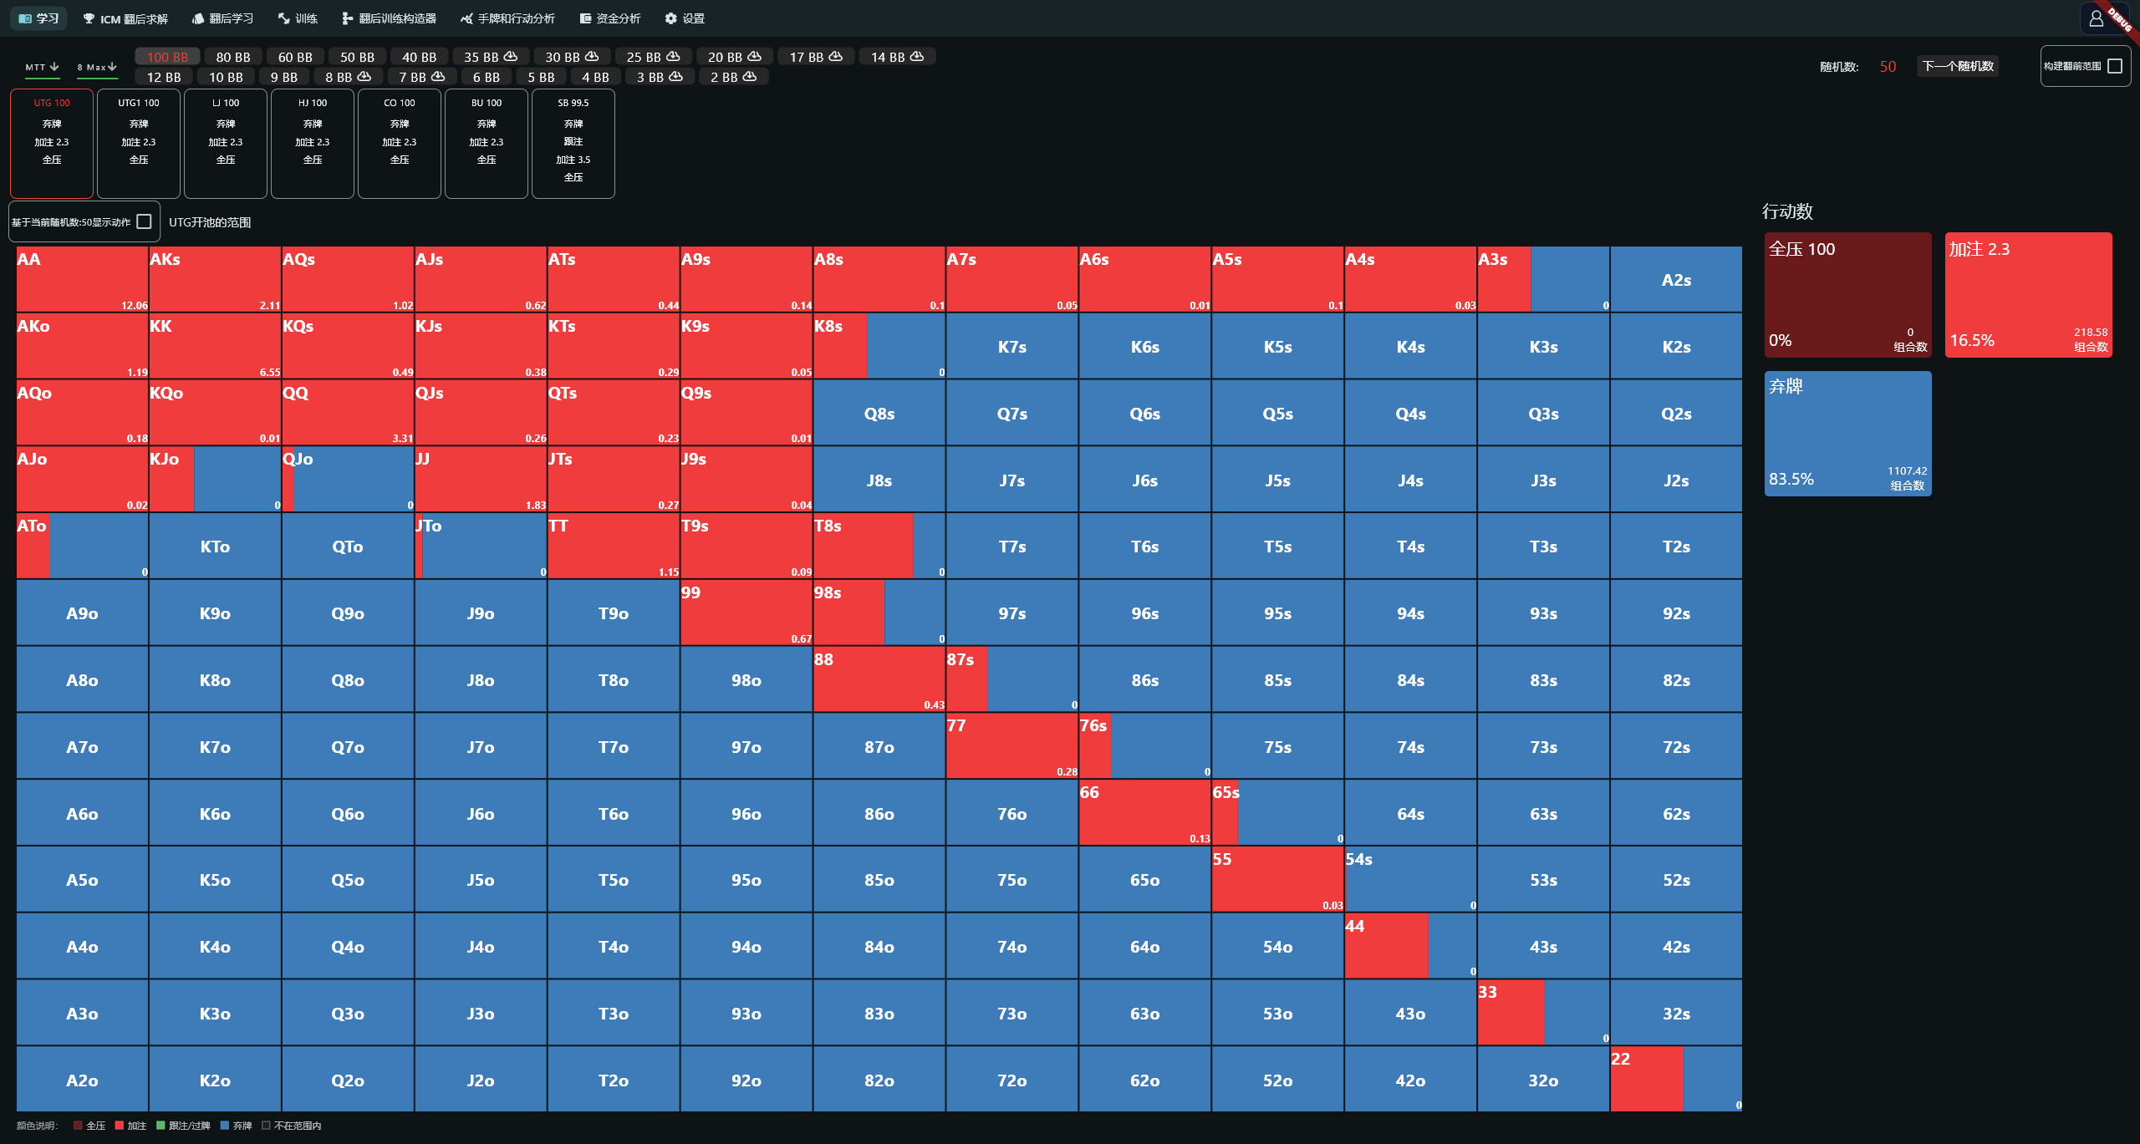Viewport: 2140px width, 1144px height.
Task: Toggle 基于当前随机数显示动作 checkbox
Action: [144, 221]
